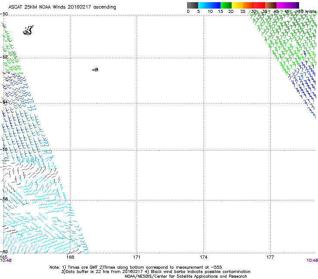318x279 pixels.
Task: Click the green 15-20 knots legend segment
Action: [x=226, y=5]
